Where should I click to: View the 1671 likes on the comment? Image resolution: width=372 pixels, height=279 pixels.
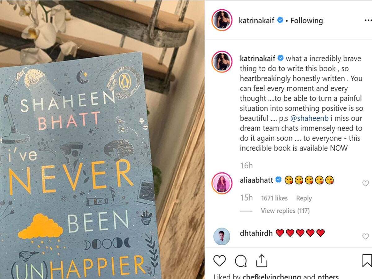pyautogui.click(x=274, y=198)
